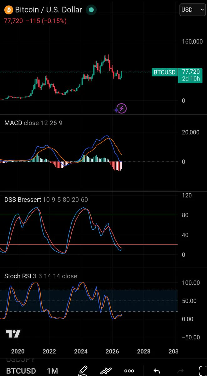The height and width of the screenshot is (376, 207).
Task: Tap the 2022 time axis label
Action: pyautogui.click(x=49, y=351)
